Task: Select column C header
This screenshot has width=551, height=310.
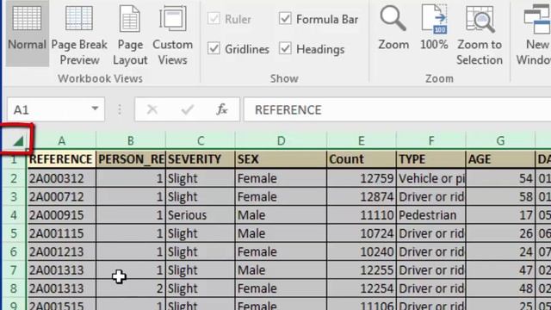Action: click(201, 141)
